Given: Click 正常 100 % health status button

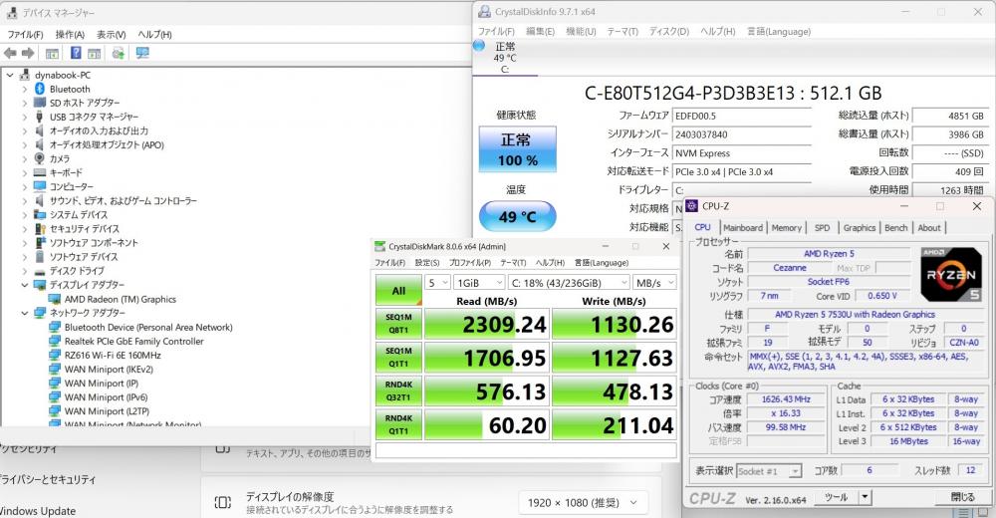Looking at the screenshot, I should pos(517,149).
